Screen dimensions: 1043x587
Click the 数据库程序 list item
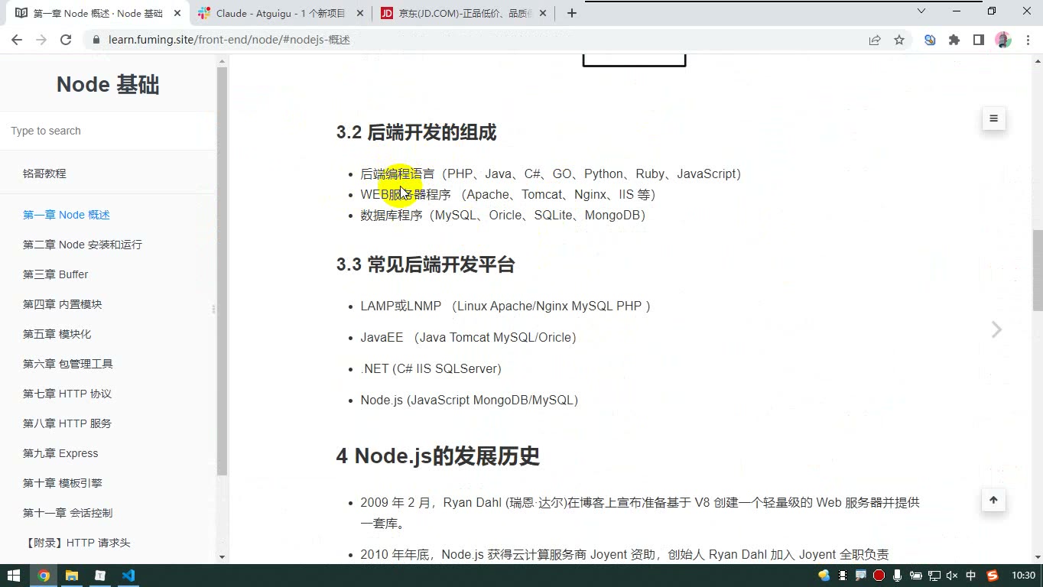point(503,215)
